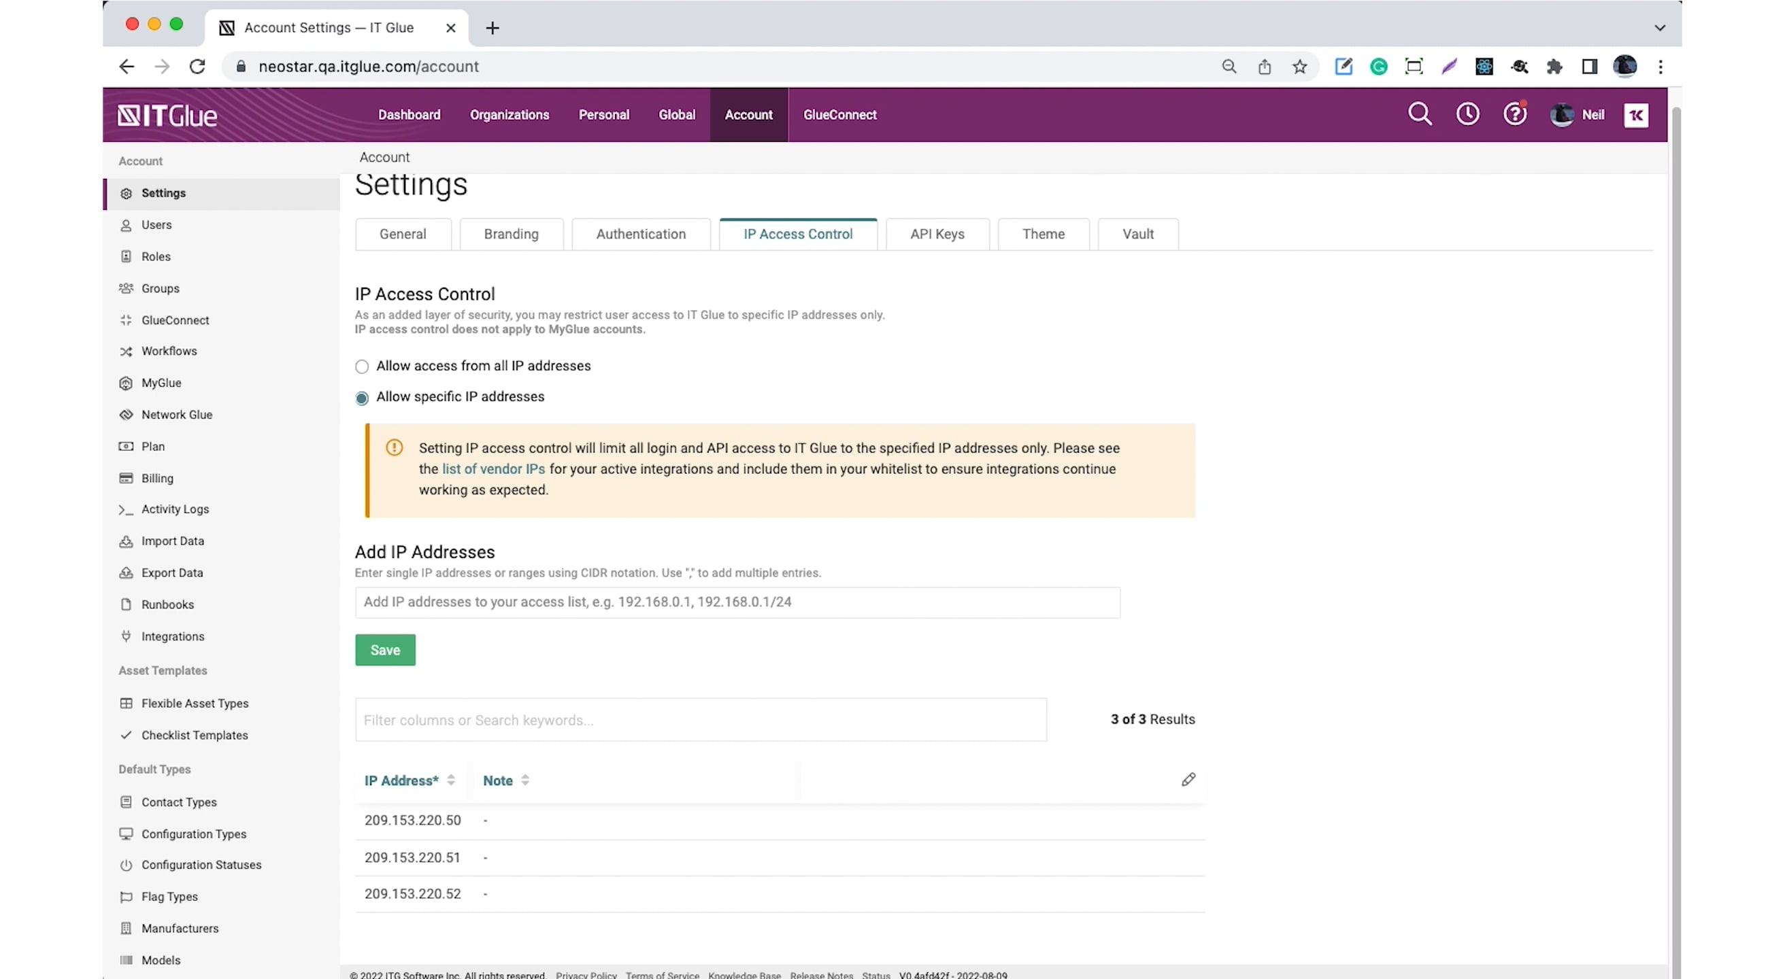Open Organizations in top navigation
The width and height of the screenshot is (1785, 979).
click(x=510, y=115)
